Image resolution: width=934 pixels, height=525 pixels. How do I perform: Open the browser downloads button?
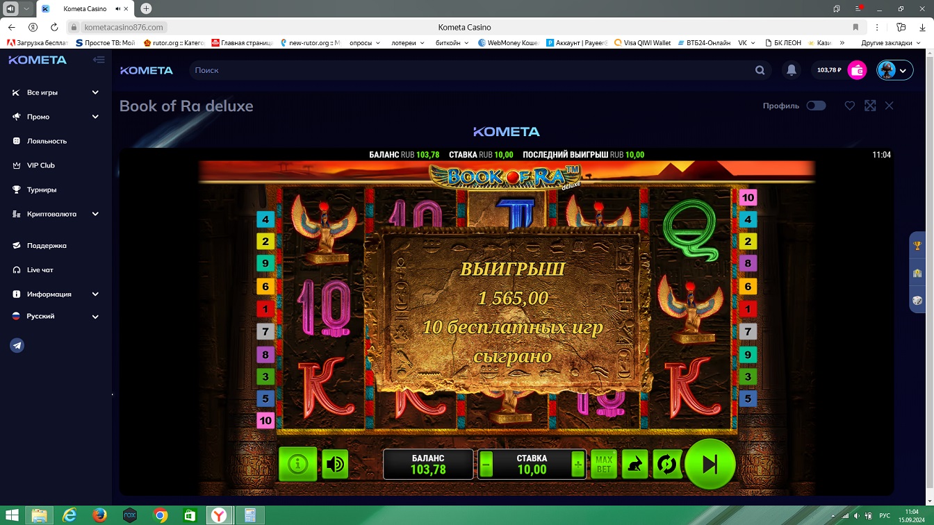coord(921,27)
